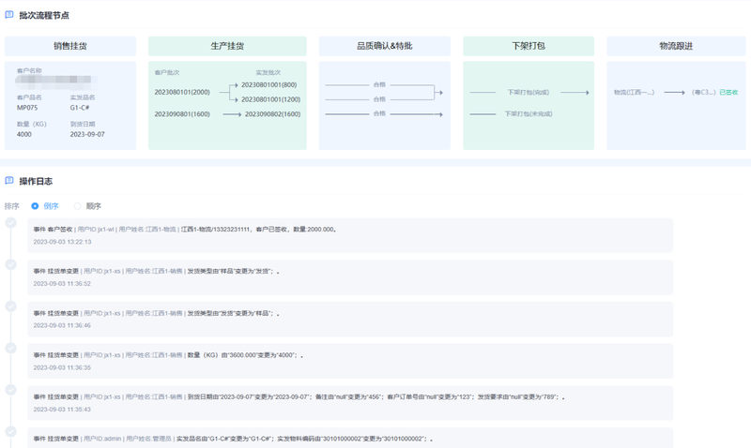The height and width of the screenshot is (448, 751).
Task: Click customer batch 2023090801(1600)
Action: [x=182, y=114]
